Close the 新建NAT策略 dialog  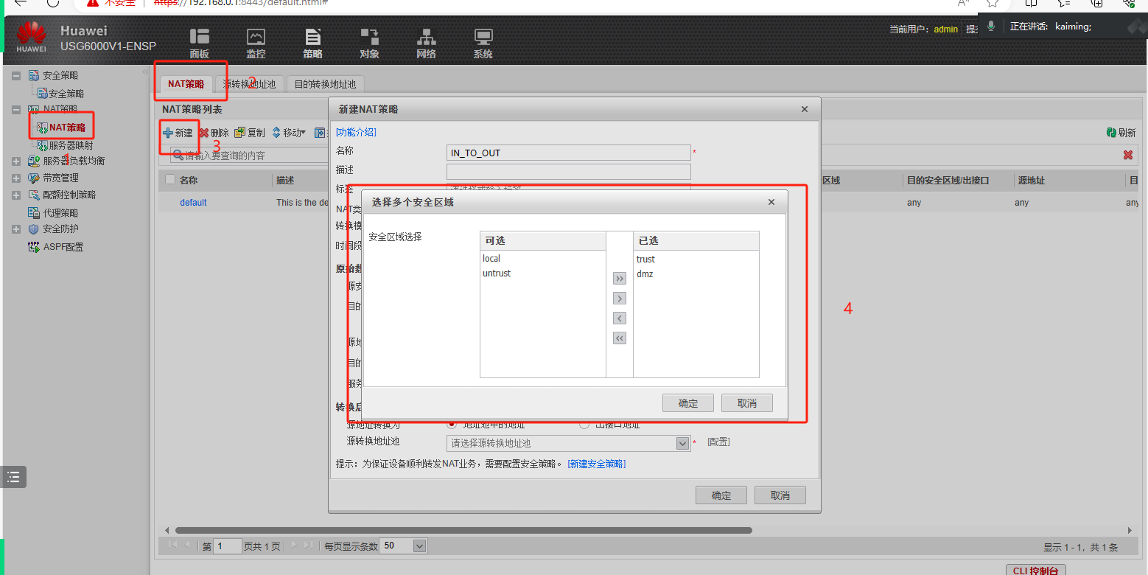805,109
